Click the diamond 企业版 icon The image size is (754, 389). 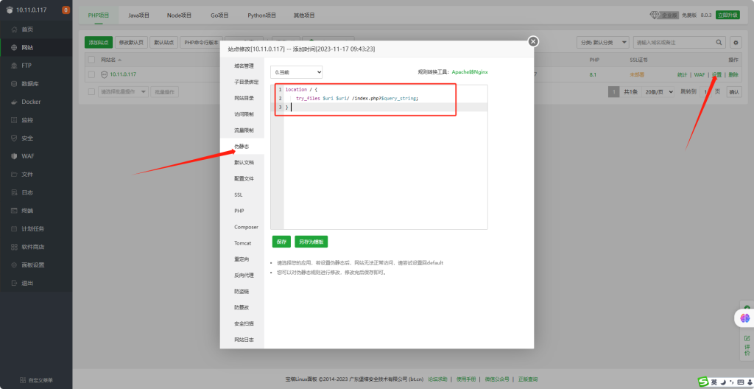pos(654,15)
